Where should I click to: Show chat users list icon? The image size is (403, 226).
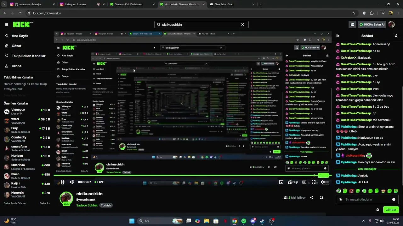(397, 36)
